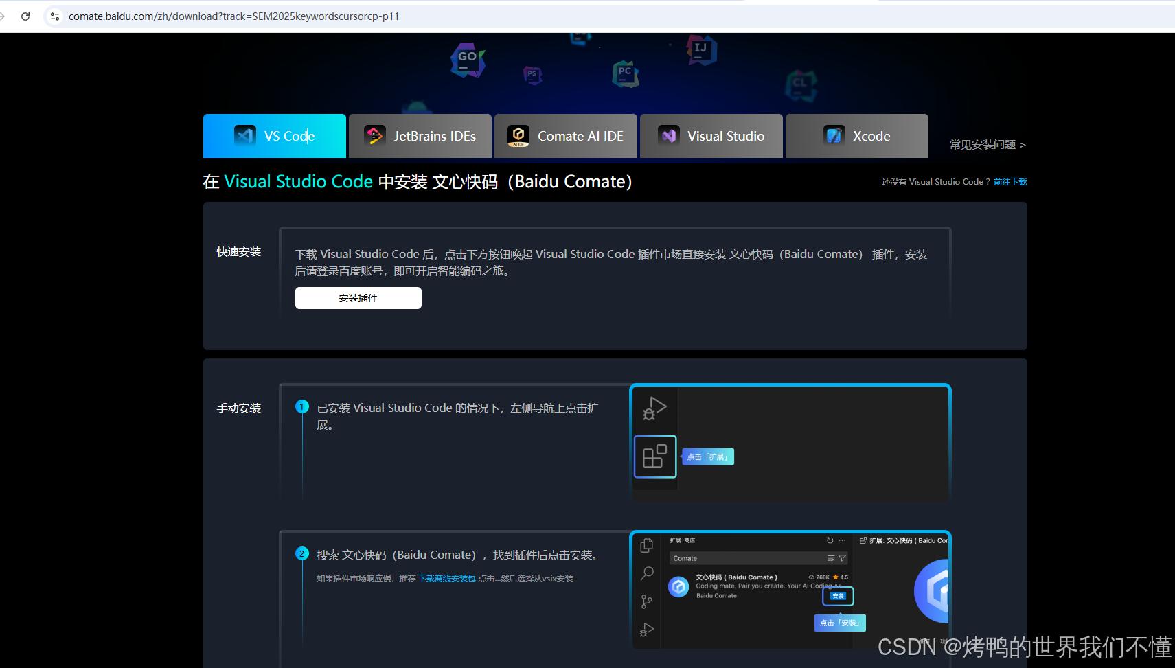
Task: Click the PC PyCharm floating icon
Action: tap(626, 73)
